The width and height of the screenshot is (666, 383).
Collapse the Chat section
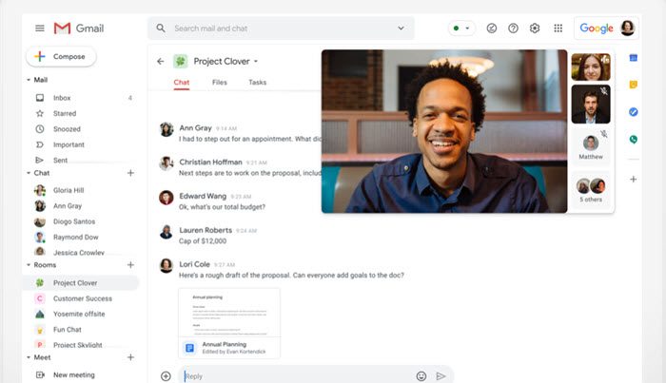(29, 173)
